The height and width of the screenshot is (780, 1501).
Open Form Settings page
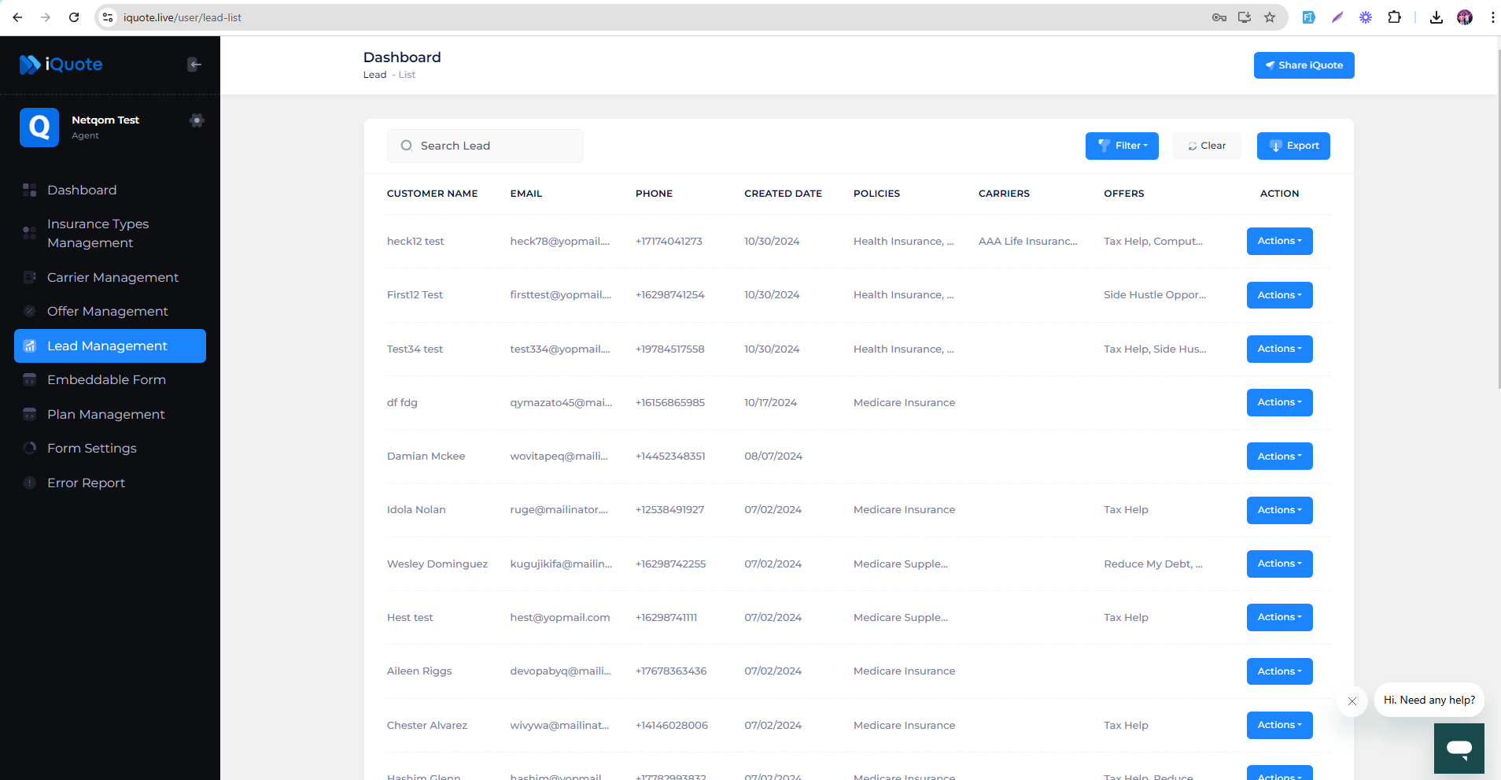click(x=110, y=448)
